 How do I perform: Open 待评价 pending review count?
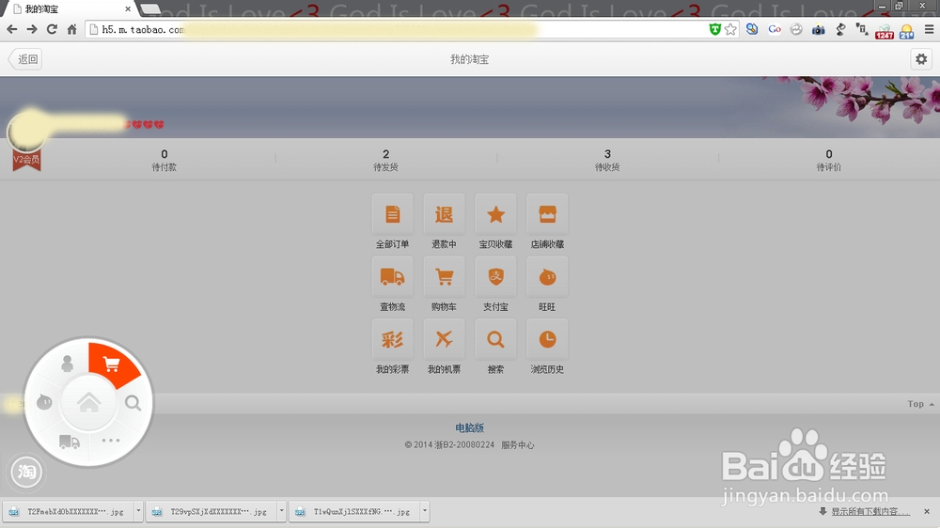pyautogui.click(x=829, y=160)
